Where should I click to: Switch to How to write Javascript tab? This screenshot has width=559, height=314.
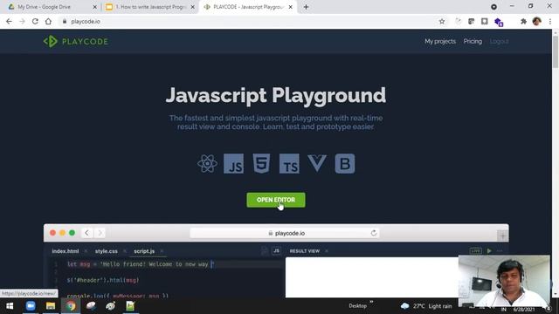tap(150, 7)
